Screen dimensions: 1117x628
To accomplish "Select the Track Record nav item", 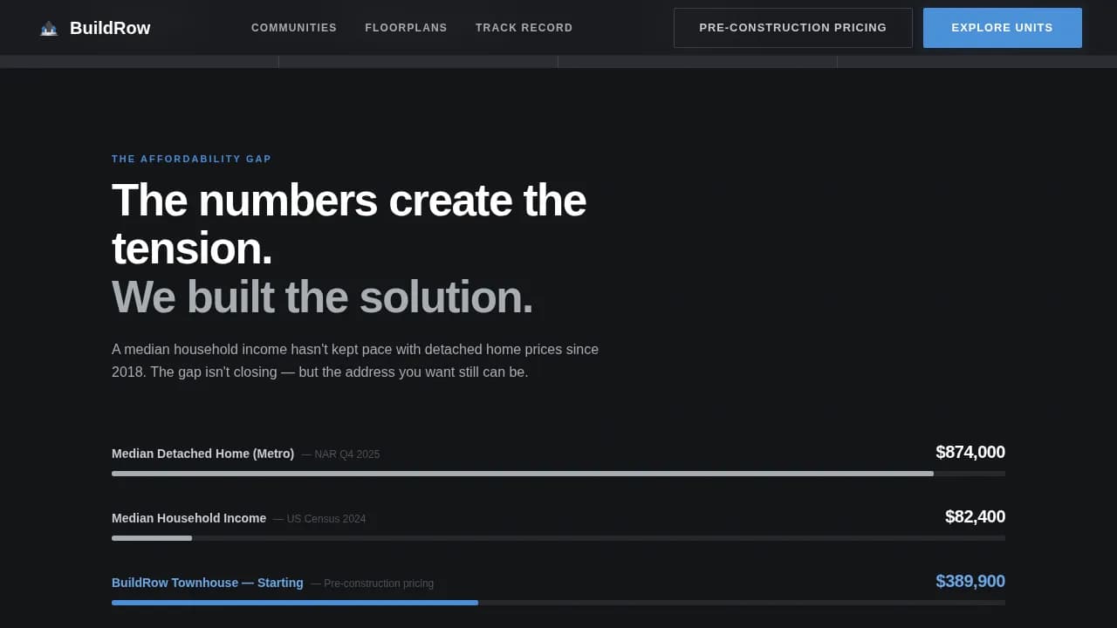I will [524, 28].
